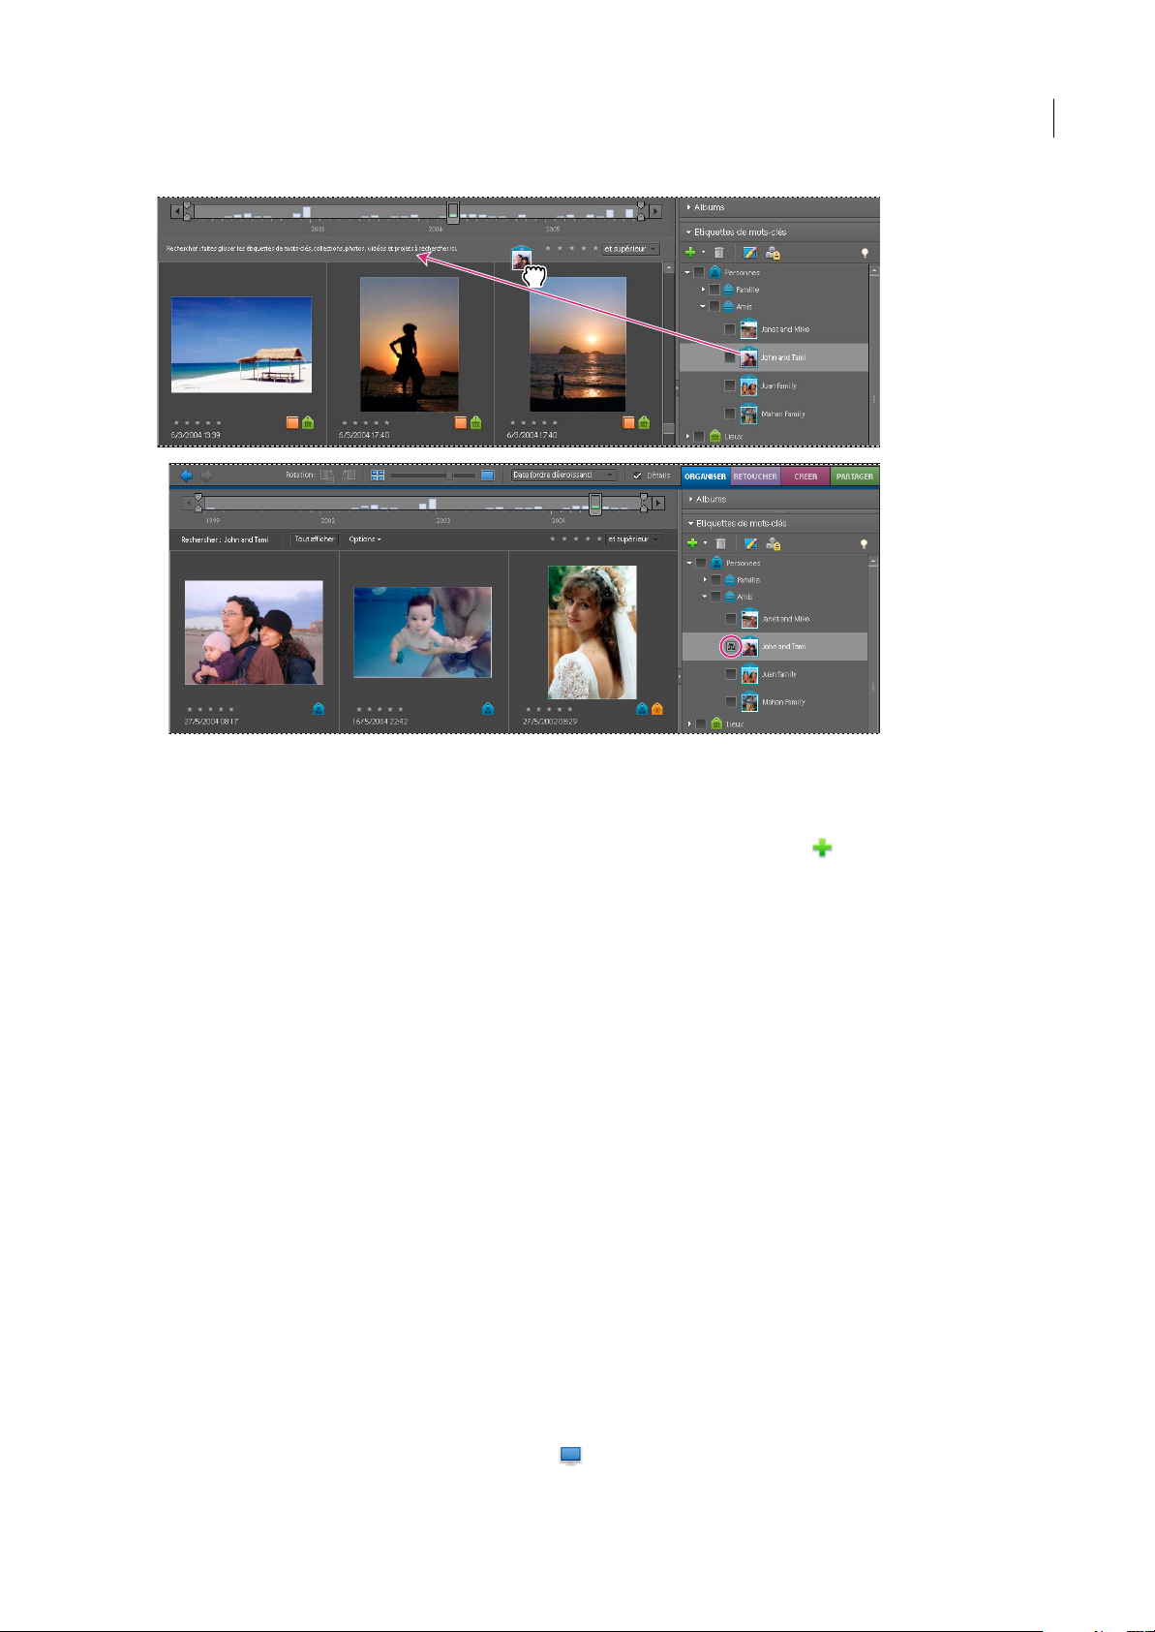Check the Amis checkbox in lower screenshot
The image size is (1155, 1632).
click(715, 597)
